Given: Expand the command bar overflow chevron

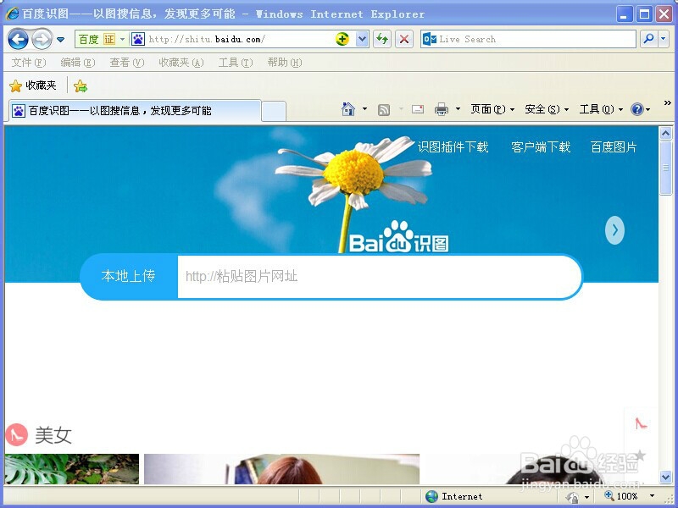Looking at the screenshot, I should (x=667, y=102).
